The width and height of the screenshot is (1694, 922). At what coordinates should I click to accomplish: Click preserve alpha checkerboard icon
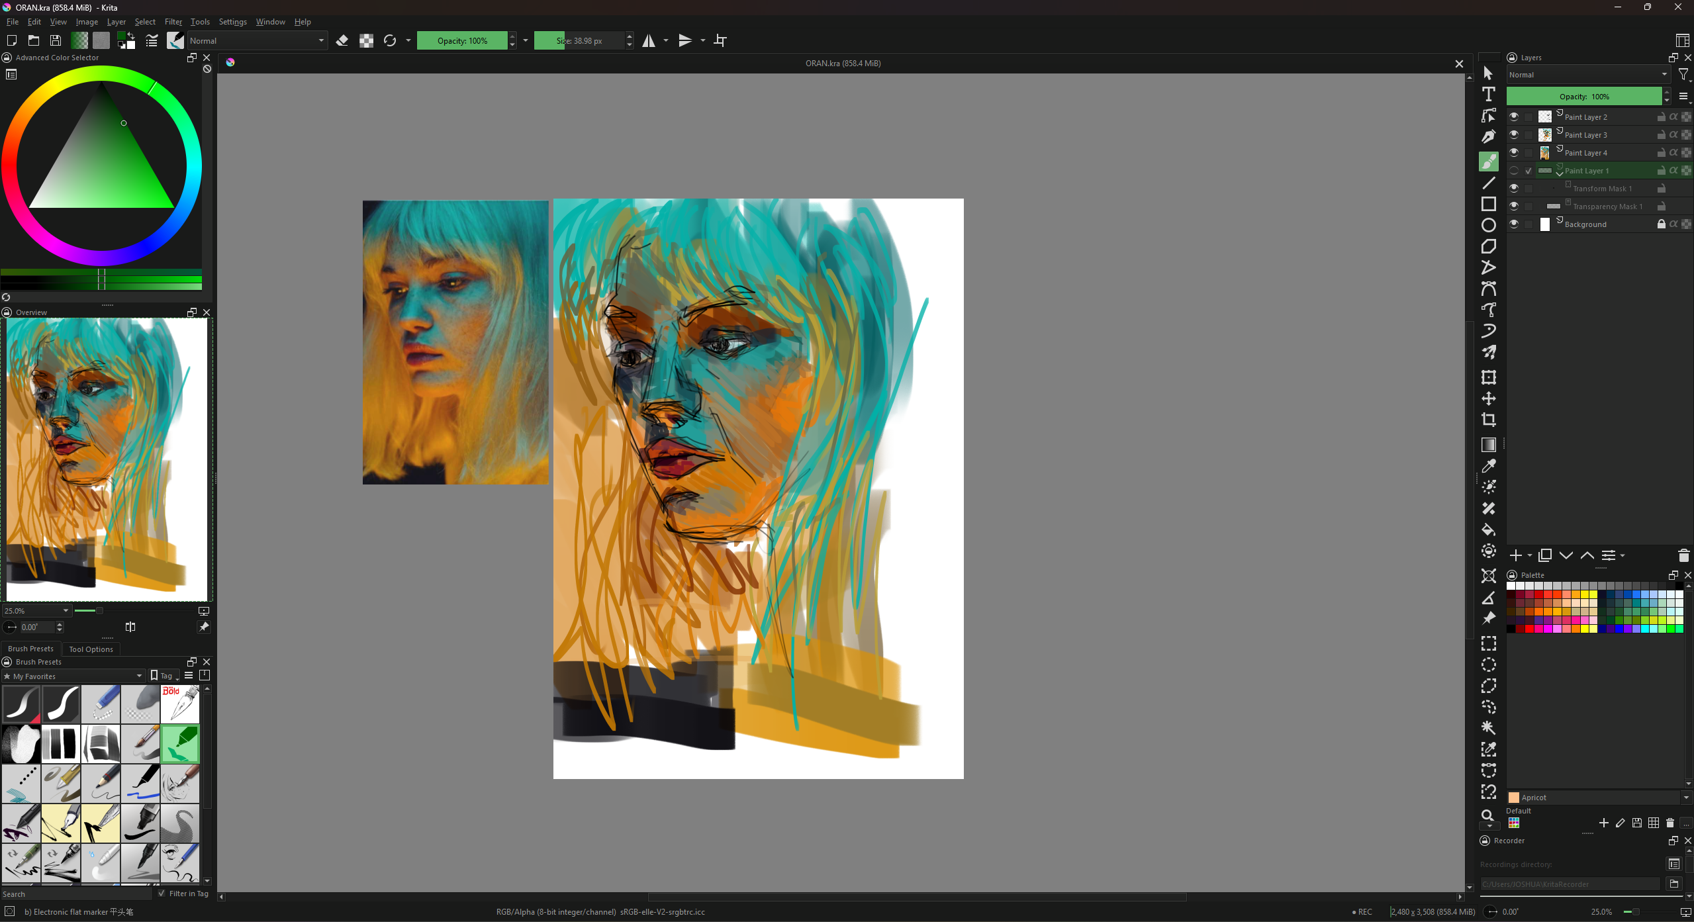tap(366, 40)
